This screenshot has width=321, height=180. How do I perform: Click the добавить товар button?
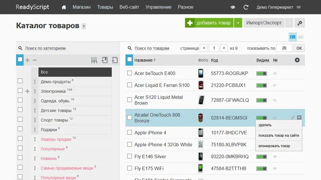[209, 23]
